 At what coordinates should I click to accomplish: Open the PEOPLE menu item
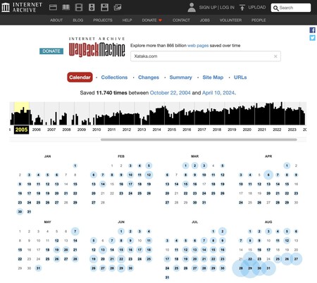coord(259,20)
